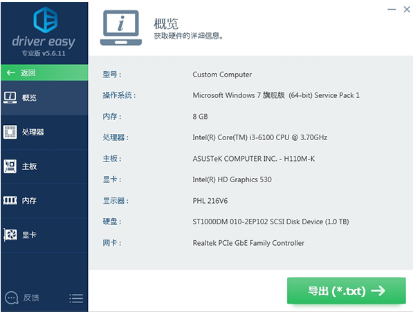Screen dimensions: 413x312
Task: Switch to the 内存 section label
Action: (29, 201)
